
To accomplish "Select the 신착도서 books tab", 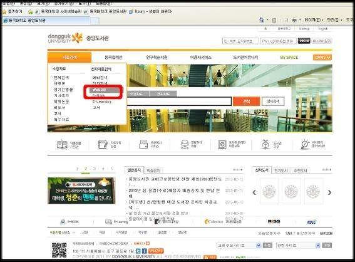I will [262, 170].
